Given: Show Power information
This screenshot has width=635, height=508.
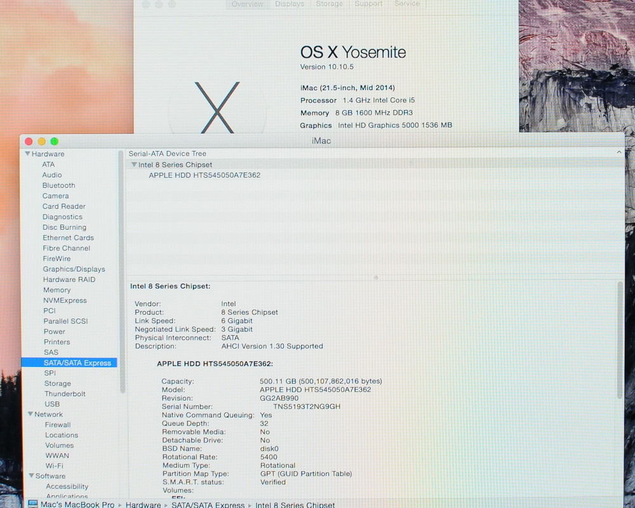Looking at the screenshot, I should point(54,331).
